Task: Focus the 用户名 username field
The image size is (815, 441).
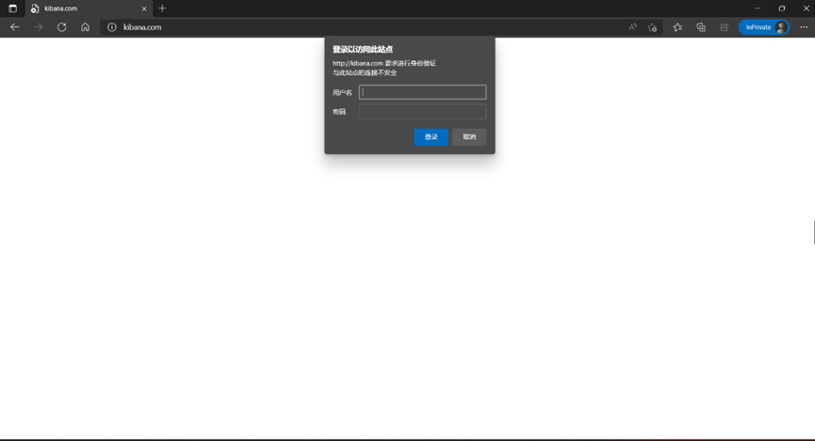Action: (x=422, y=92)
